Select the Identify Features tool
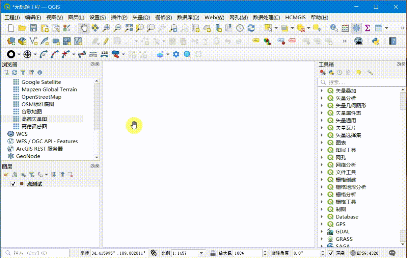The height and width of the screenshot is (258, 407). tap(334, 28)
